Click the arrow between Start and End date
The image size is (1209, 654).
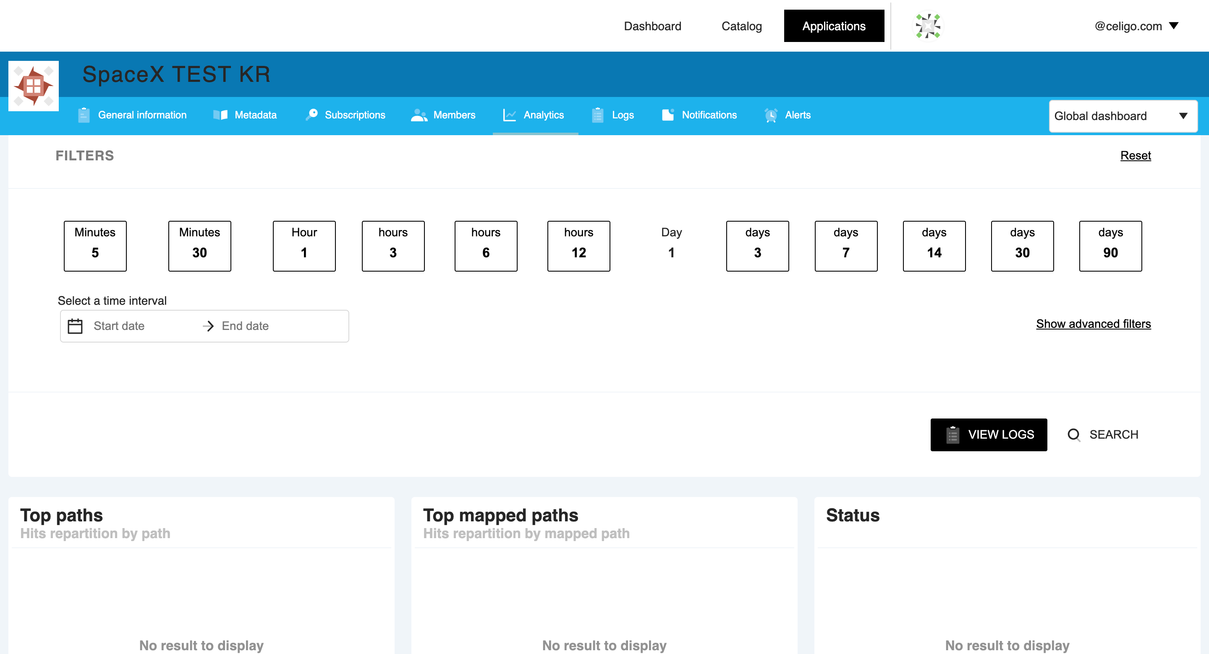pyautogui.click(x=208, y=326)
